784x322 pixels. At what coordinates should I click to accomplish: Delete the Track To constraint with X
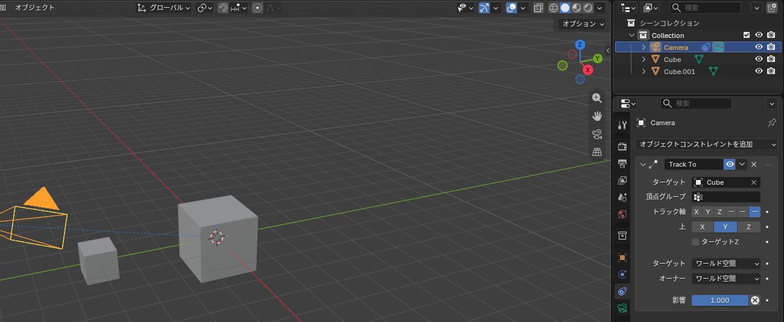tap(754, 164)
